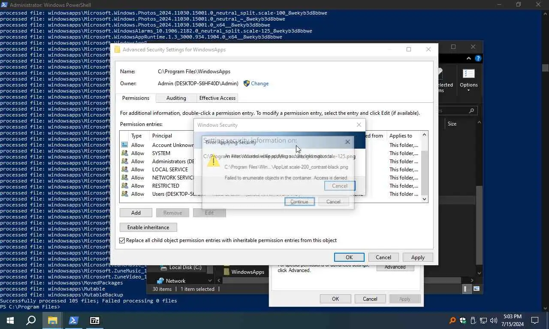Switch Explorer to large icons view

coord(476,289)
